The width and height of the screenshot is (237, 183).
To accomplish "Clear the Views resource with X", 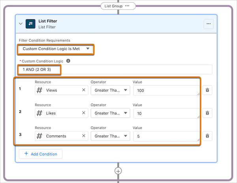I will (x=83, y=90).
